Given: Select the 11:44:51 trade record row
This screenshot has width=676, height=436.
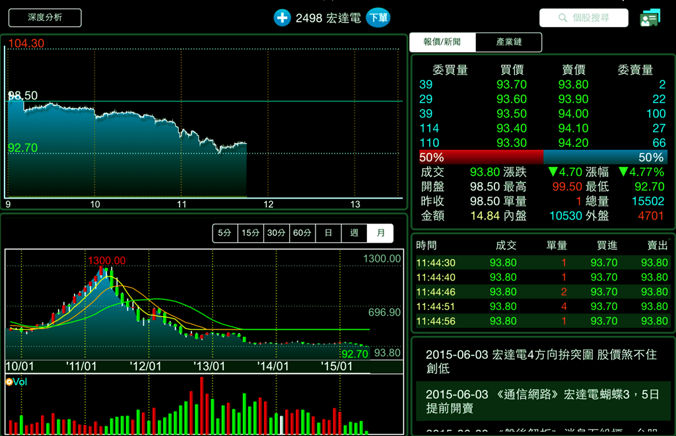Looking at the screenshot, I should 541,307.
